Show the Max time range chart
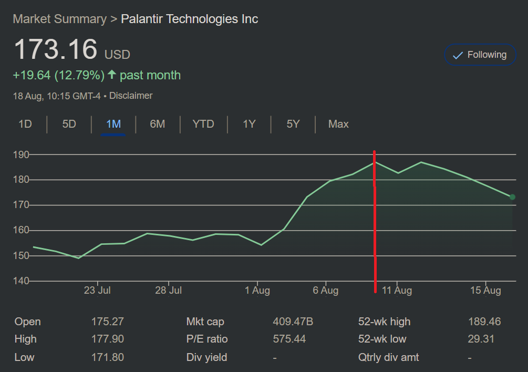This screenshot has width=528, height=372. tap(338, 125)
